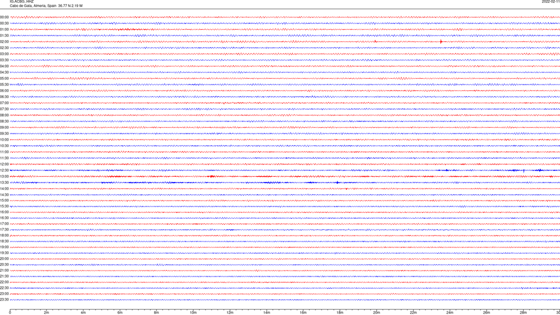Click the 12m tick label on time axis
The width and height of the screenshot is (560, 315).
[x=230, y=313]
